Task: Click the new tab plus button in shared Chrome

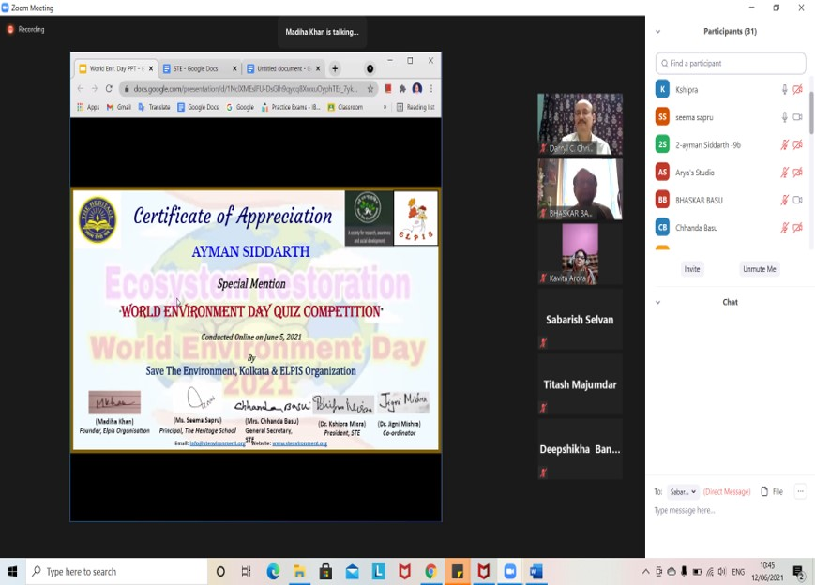Action: tap(335, 68)
